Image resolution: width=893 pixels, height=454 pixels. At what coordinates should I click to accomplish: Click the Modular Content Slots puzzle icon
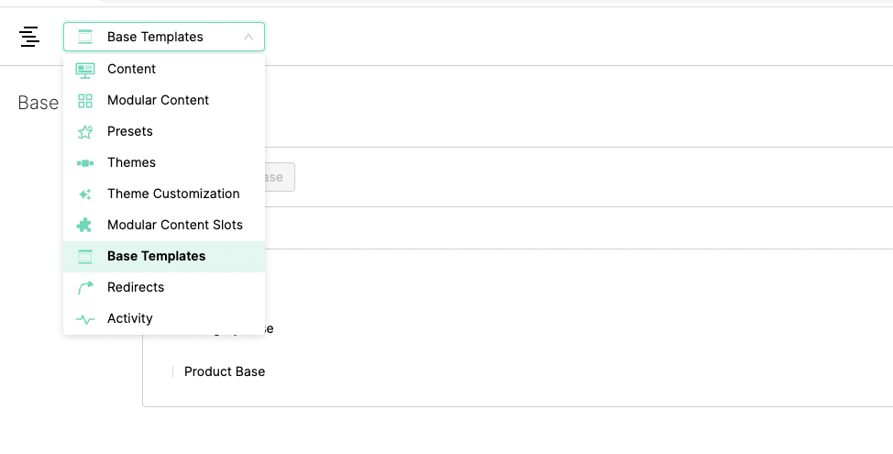coord(85,225)
